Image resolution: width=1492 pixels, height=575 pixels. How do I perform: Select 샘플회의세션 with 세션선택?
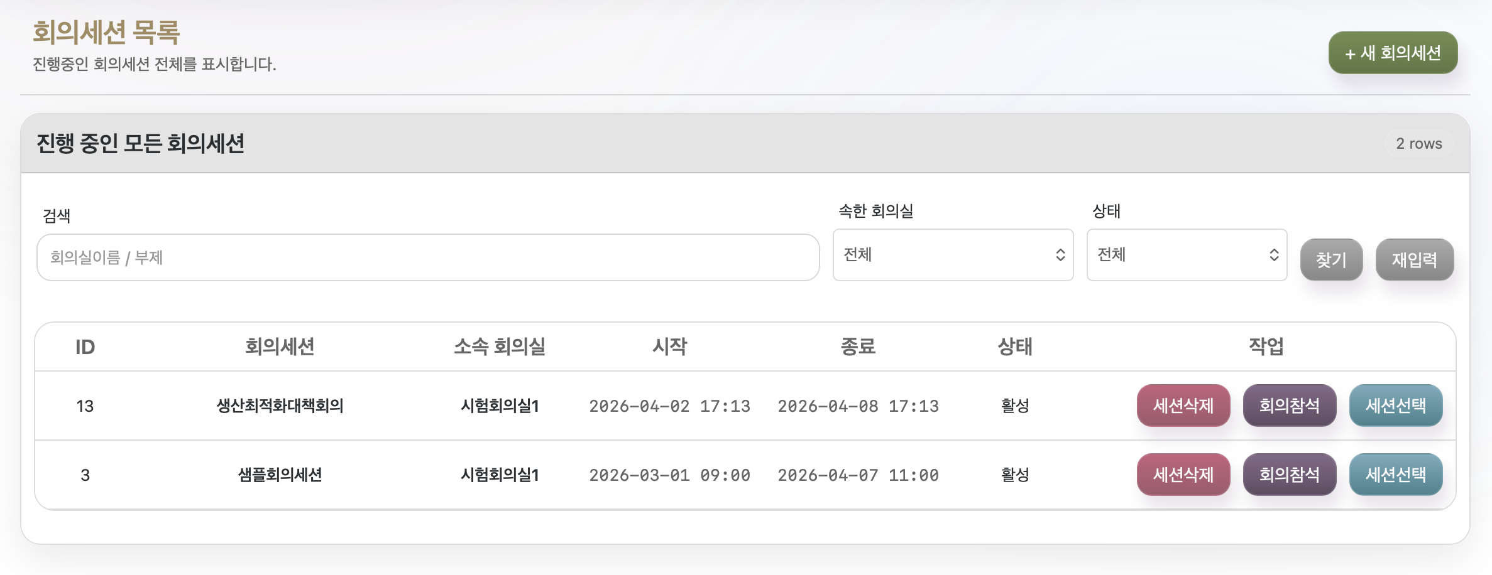tap(1395, 475)
